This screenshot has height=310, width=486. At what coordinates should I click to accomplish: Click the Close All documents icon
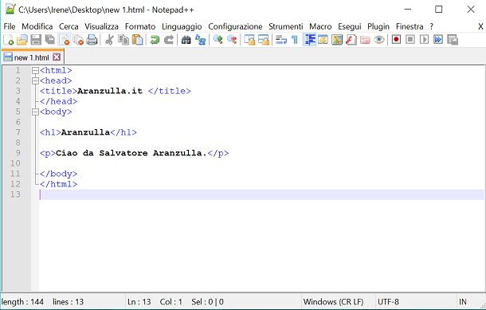78,40
